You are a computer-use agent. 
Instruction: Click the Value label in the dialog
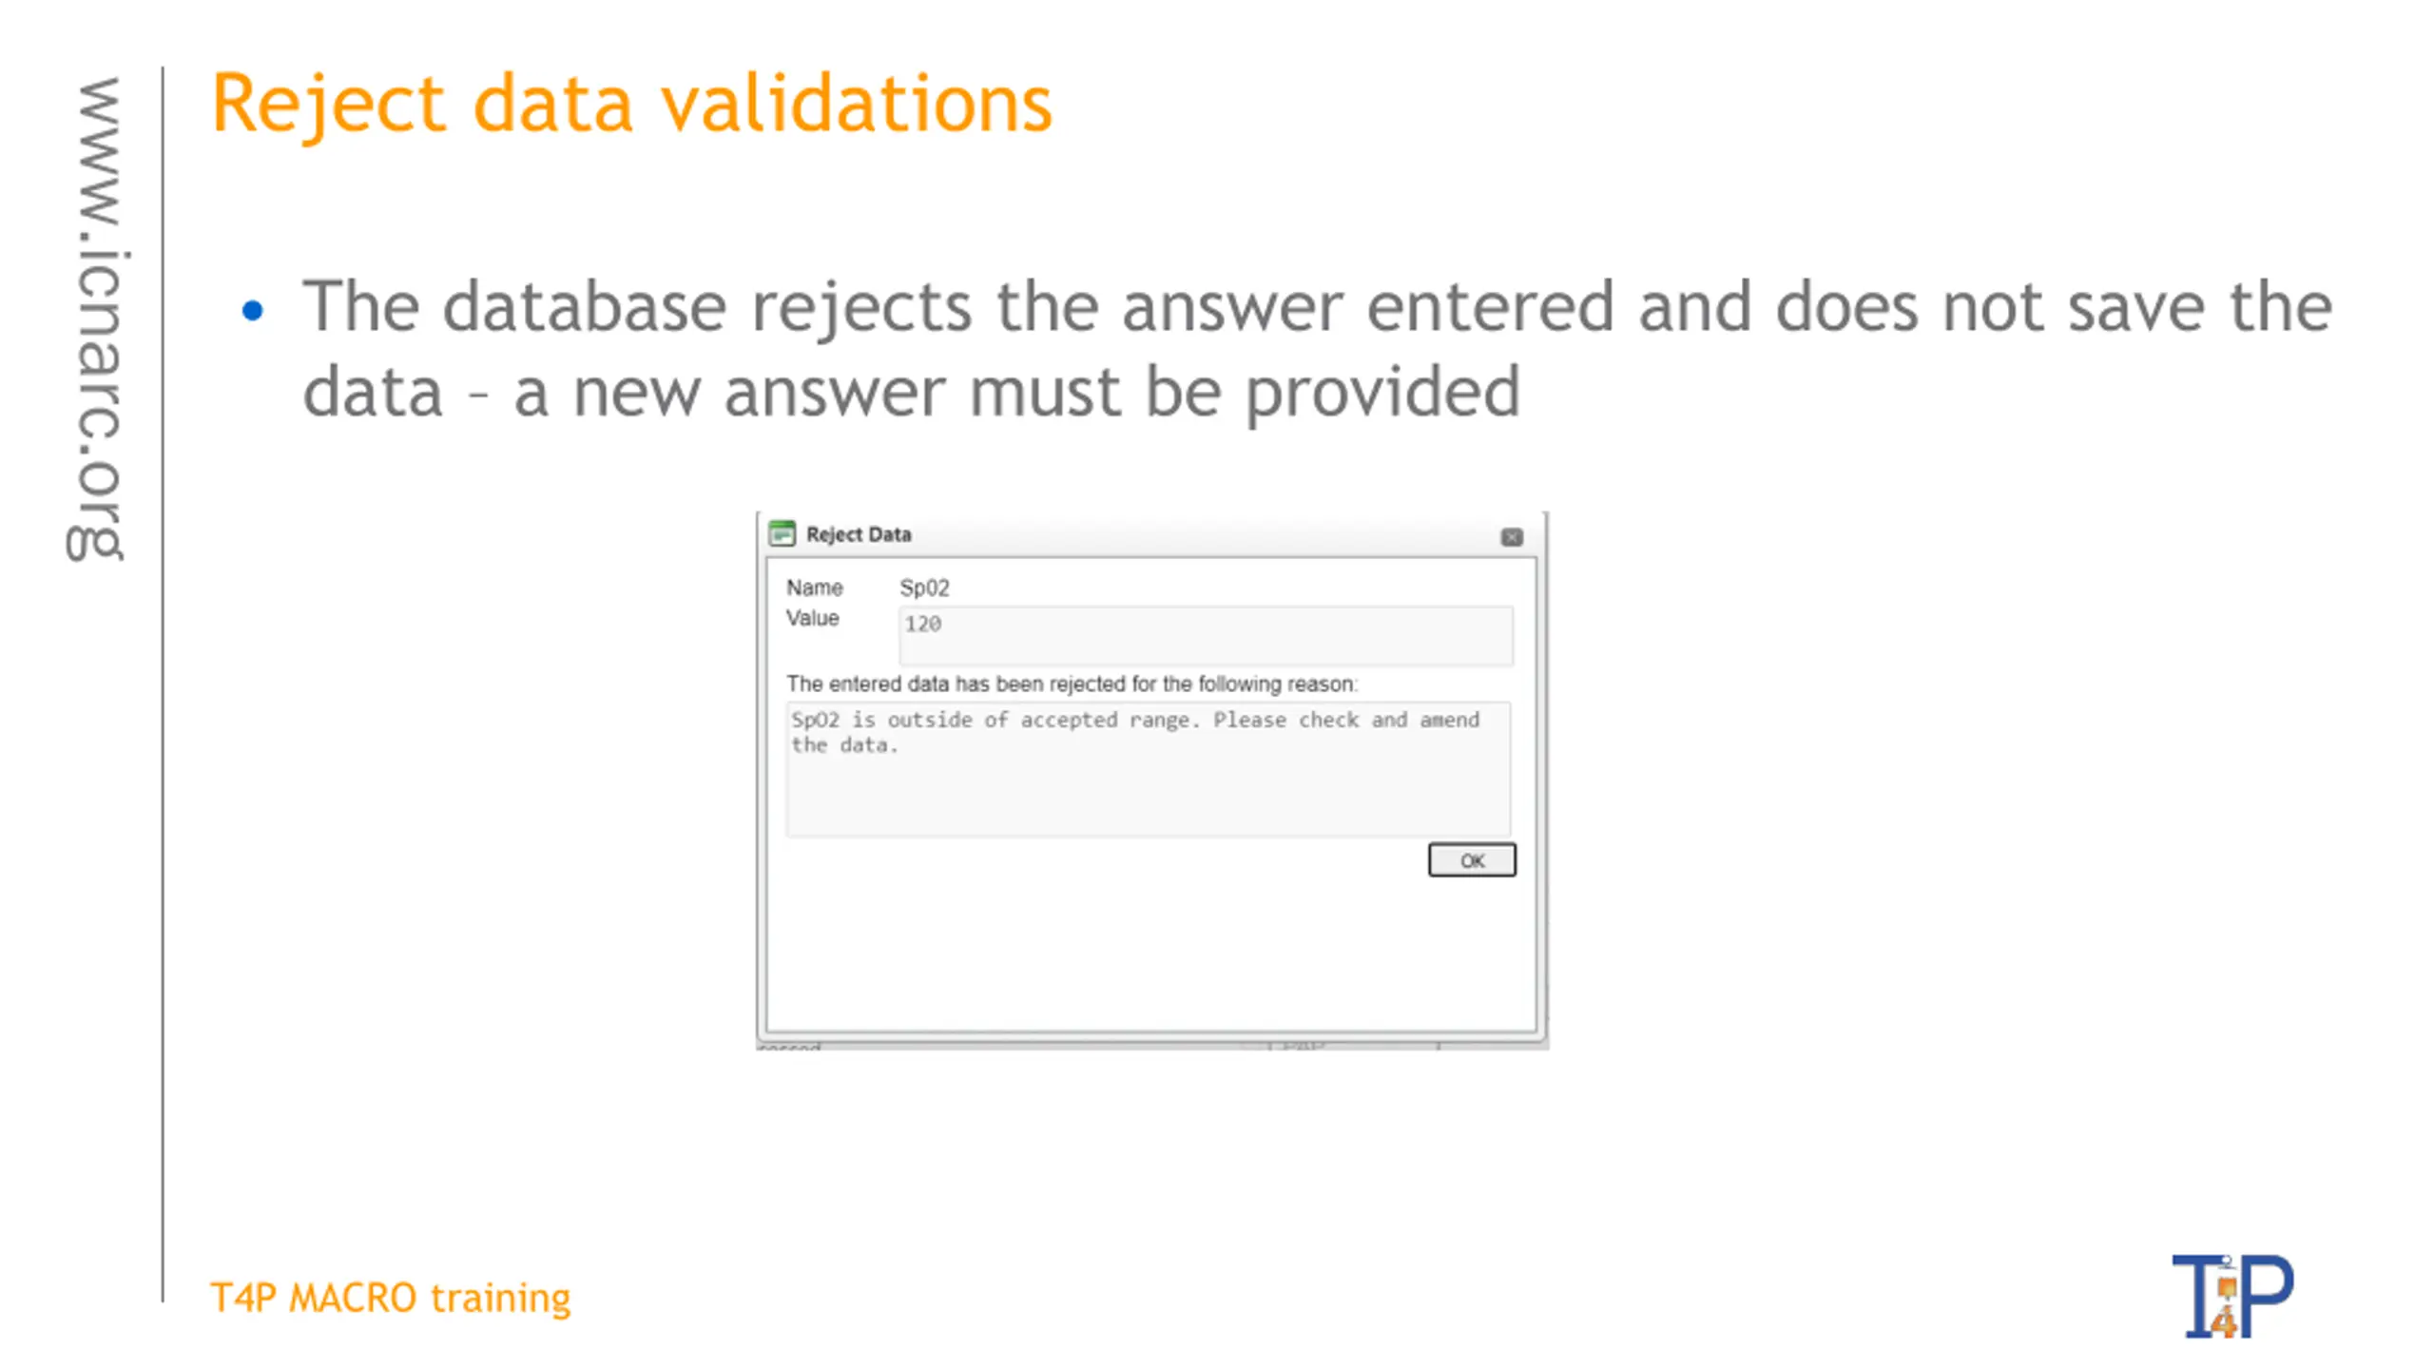point(812,618)
